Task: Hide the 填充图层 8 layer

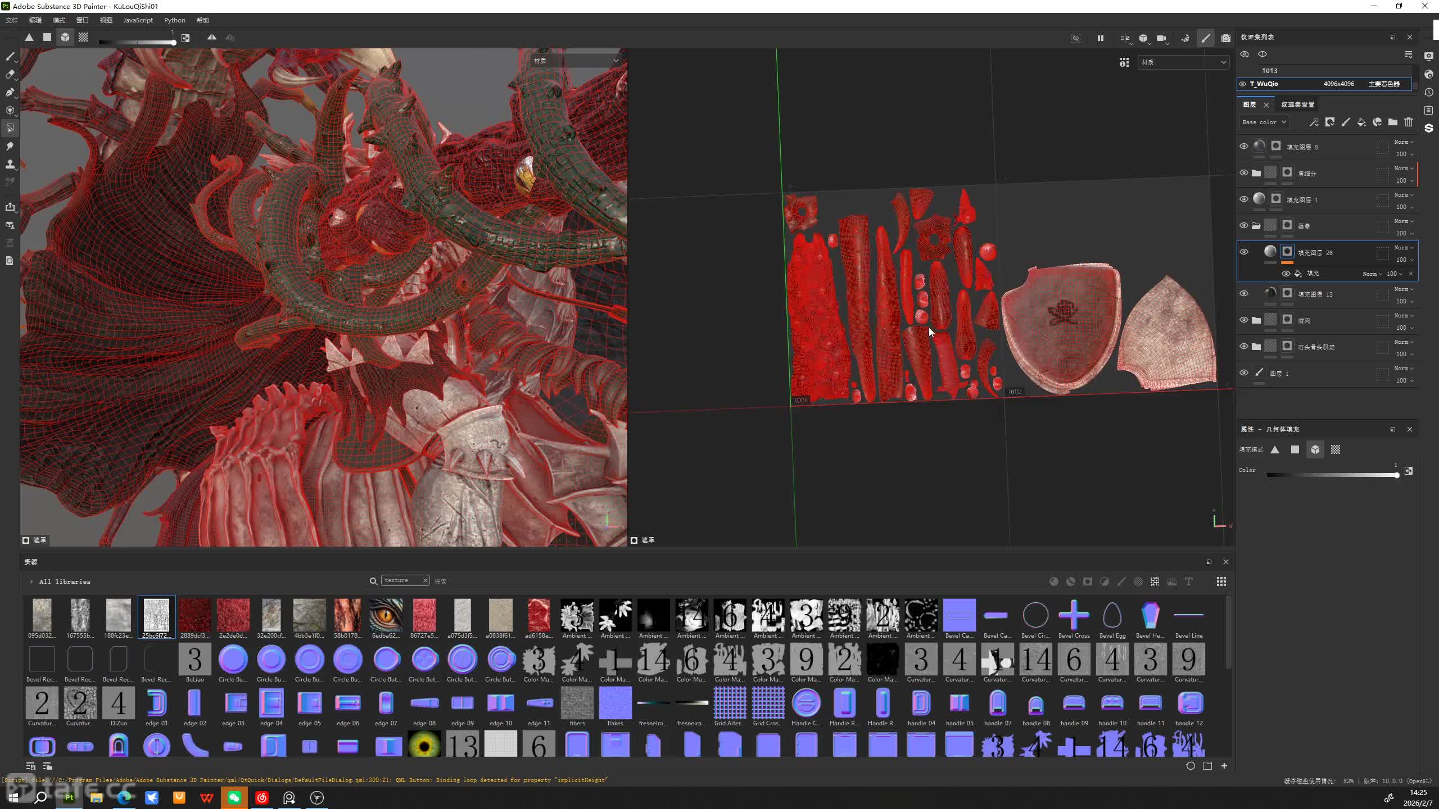Action: pyautogui.click(x=1243, y=146)
